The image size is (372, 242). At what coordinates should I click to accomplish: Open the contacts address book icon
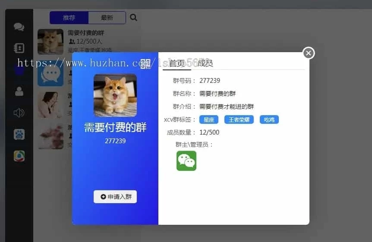[x=19, y=48]
